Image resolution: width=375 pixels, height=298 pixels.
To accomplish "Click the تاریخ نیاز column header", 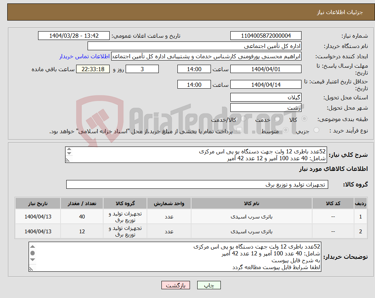I will [x=38, y=203].
